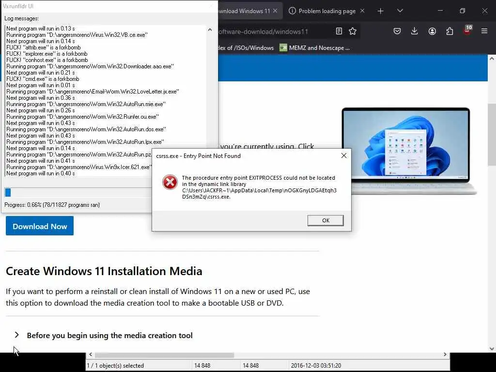
Task: Minimize the Firefox window
Action: click(x=440, y=11)
